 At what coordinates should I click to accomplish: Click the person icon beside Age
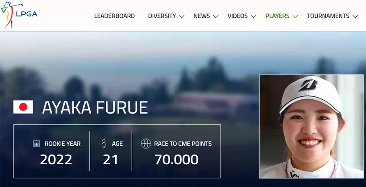tap(104, 144)
